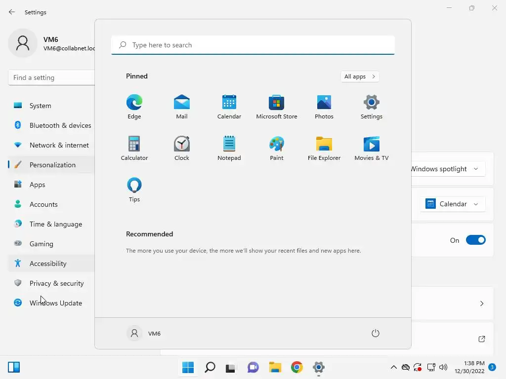Click the Start menu power icon
The image size is (506, 379).
[x=376, y=333]
